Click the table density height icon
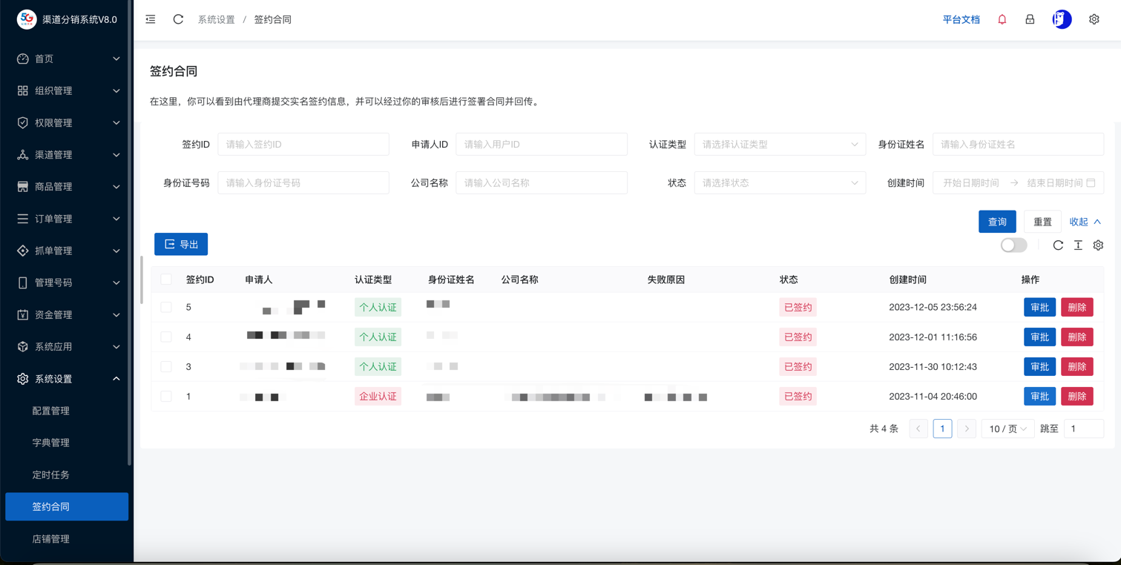 coord(1078,245)
